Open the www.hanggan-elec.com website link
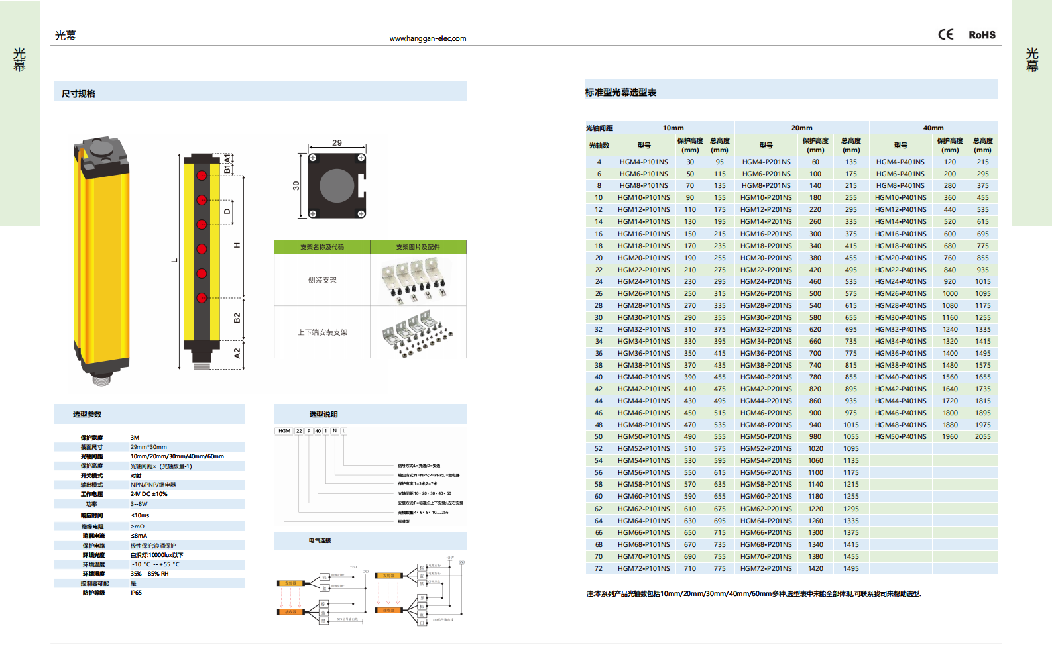 [x=428, y=38]
